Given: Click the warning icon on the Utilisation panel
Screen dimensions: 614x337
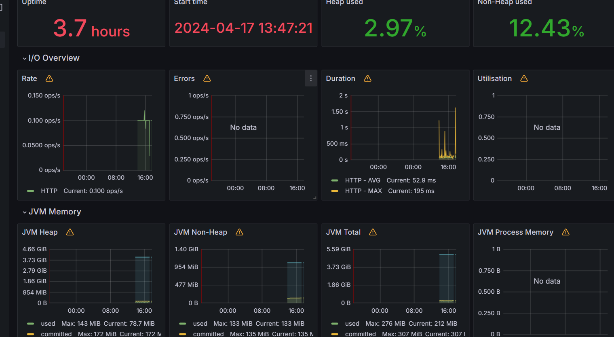Looking at the screenshot, I should (524, 78).
